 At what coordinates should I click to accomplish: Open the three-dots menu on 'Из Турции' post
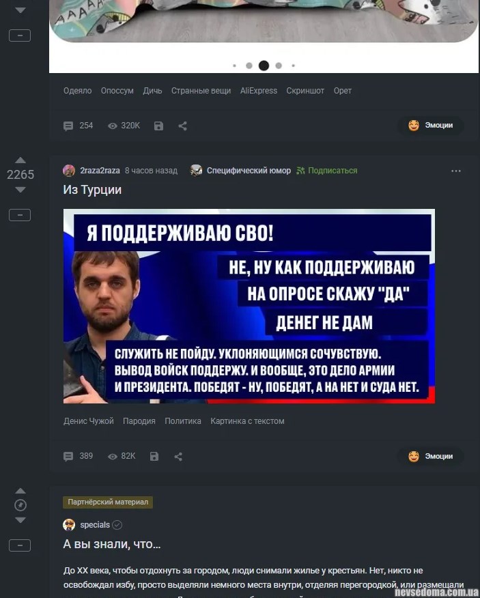pos(456,171)
